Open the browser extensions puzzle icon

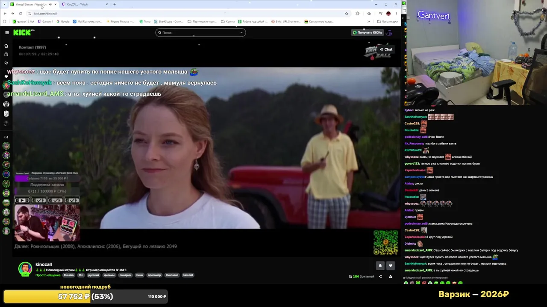tap(357, 13)
